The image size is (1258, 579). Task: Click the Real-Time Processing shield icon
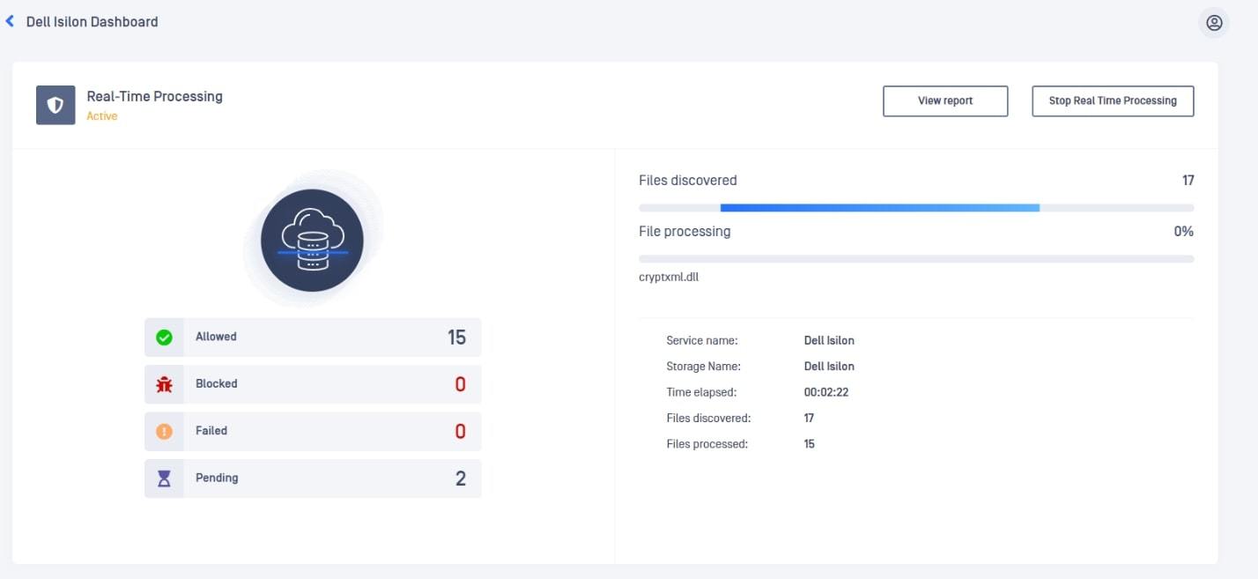point(55,105)
